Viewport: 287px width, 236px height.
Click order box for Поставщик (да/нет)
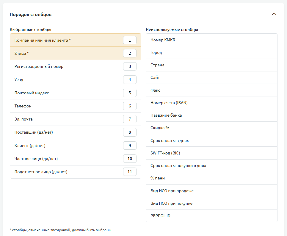(130, 132)
